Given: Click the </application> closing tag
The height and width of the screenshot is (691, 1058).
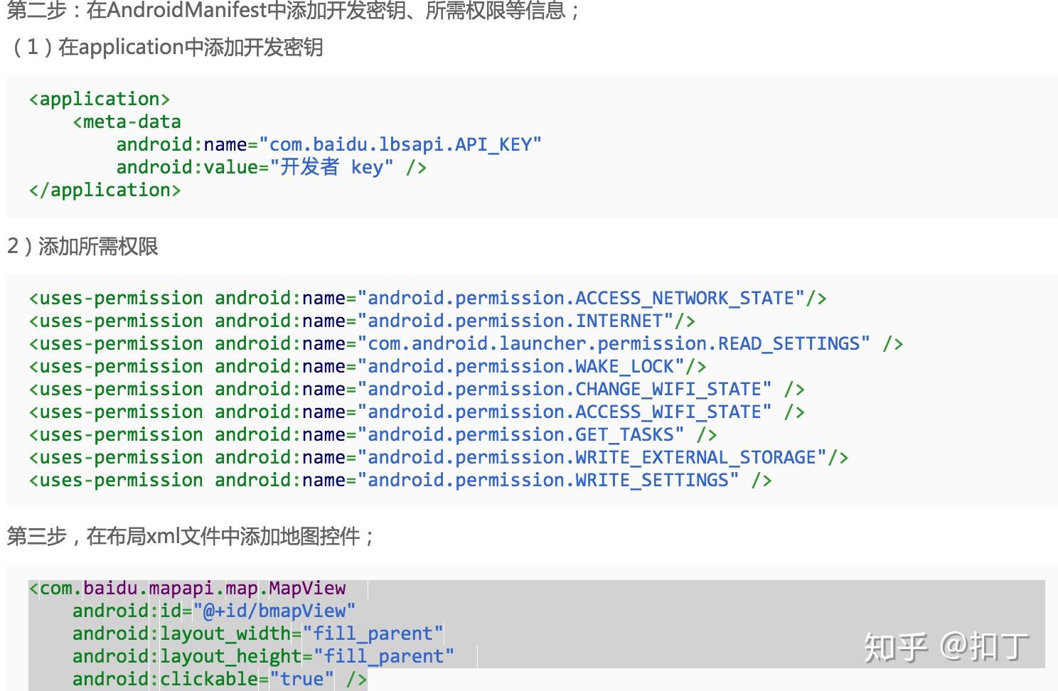Looking at the screenshot, I should point(105,190).
